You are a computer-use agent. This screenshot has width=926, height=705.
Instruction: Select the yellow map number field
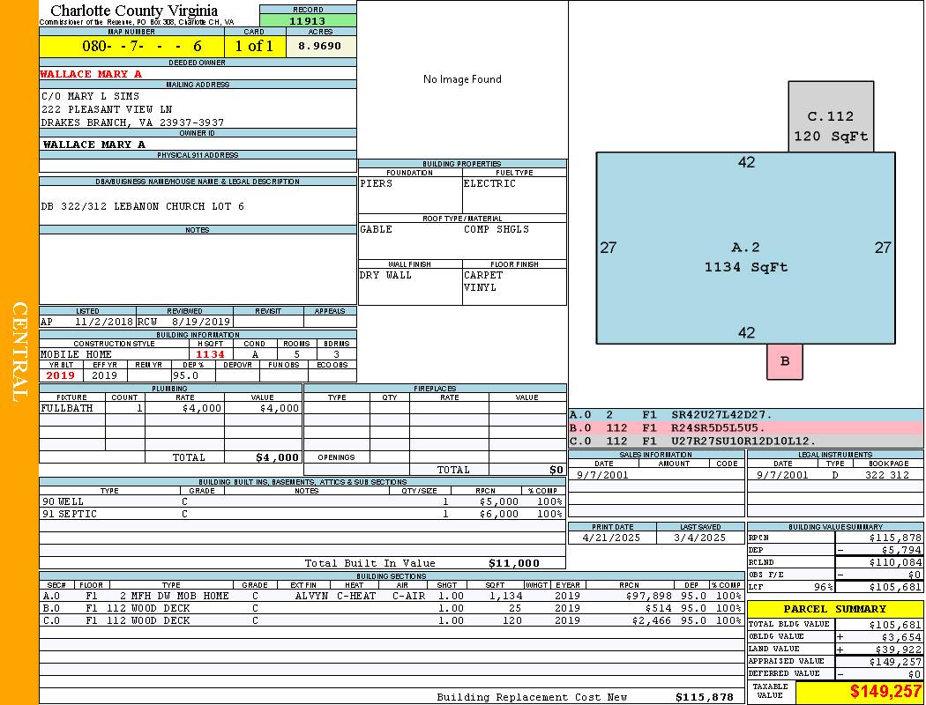pos(131,46)
